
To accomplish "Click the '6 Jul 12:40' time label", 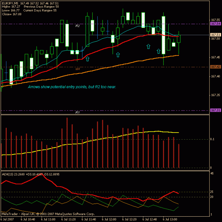I will coord(150,220).
